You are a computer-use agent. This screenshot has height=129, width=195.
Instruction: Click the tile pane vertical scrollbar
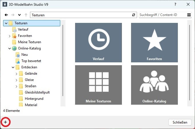click(190, 63)
